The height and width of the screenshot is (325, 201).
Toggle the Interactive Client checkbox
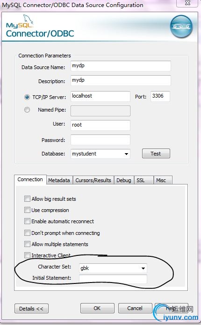[27, 255]
